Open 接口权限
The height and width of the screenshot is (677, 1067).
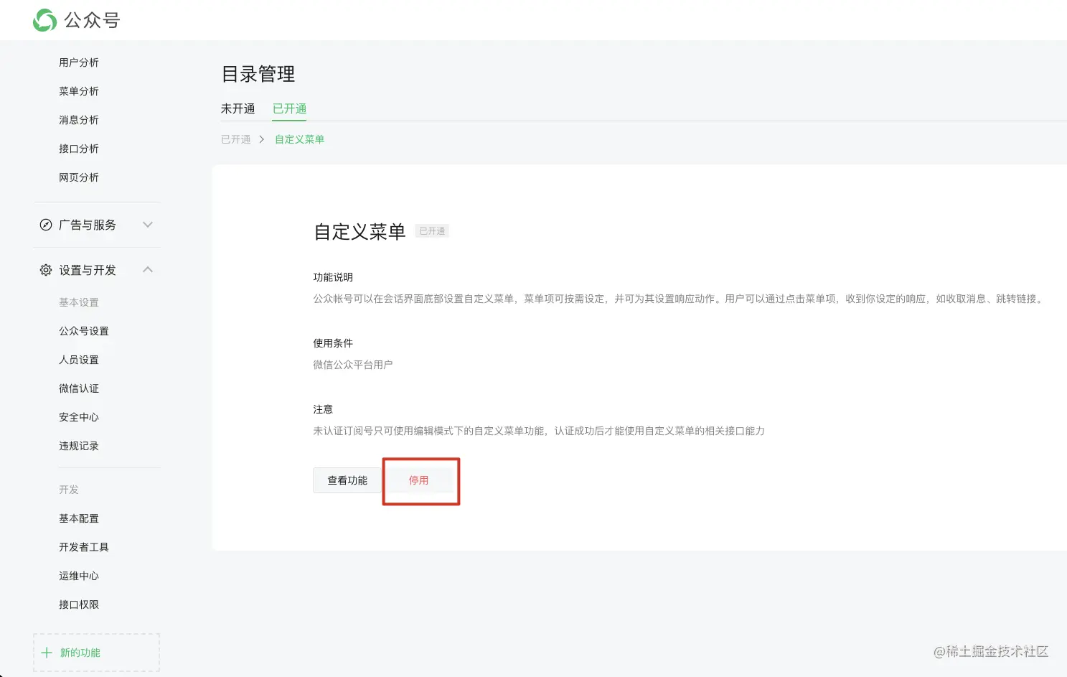click(79, 604)
